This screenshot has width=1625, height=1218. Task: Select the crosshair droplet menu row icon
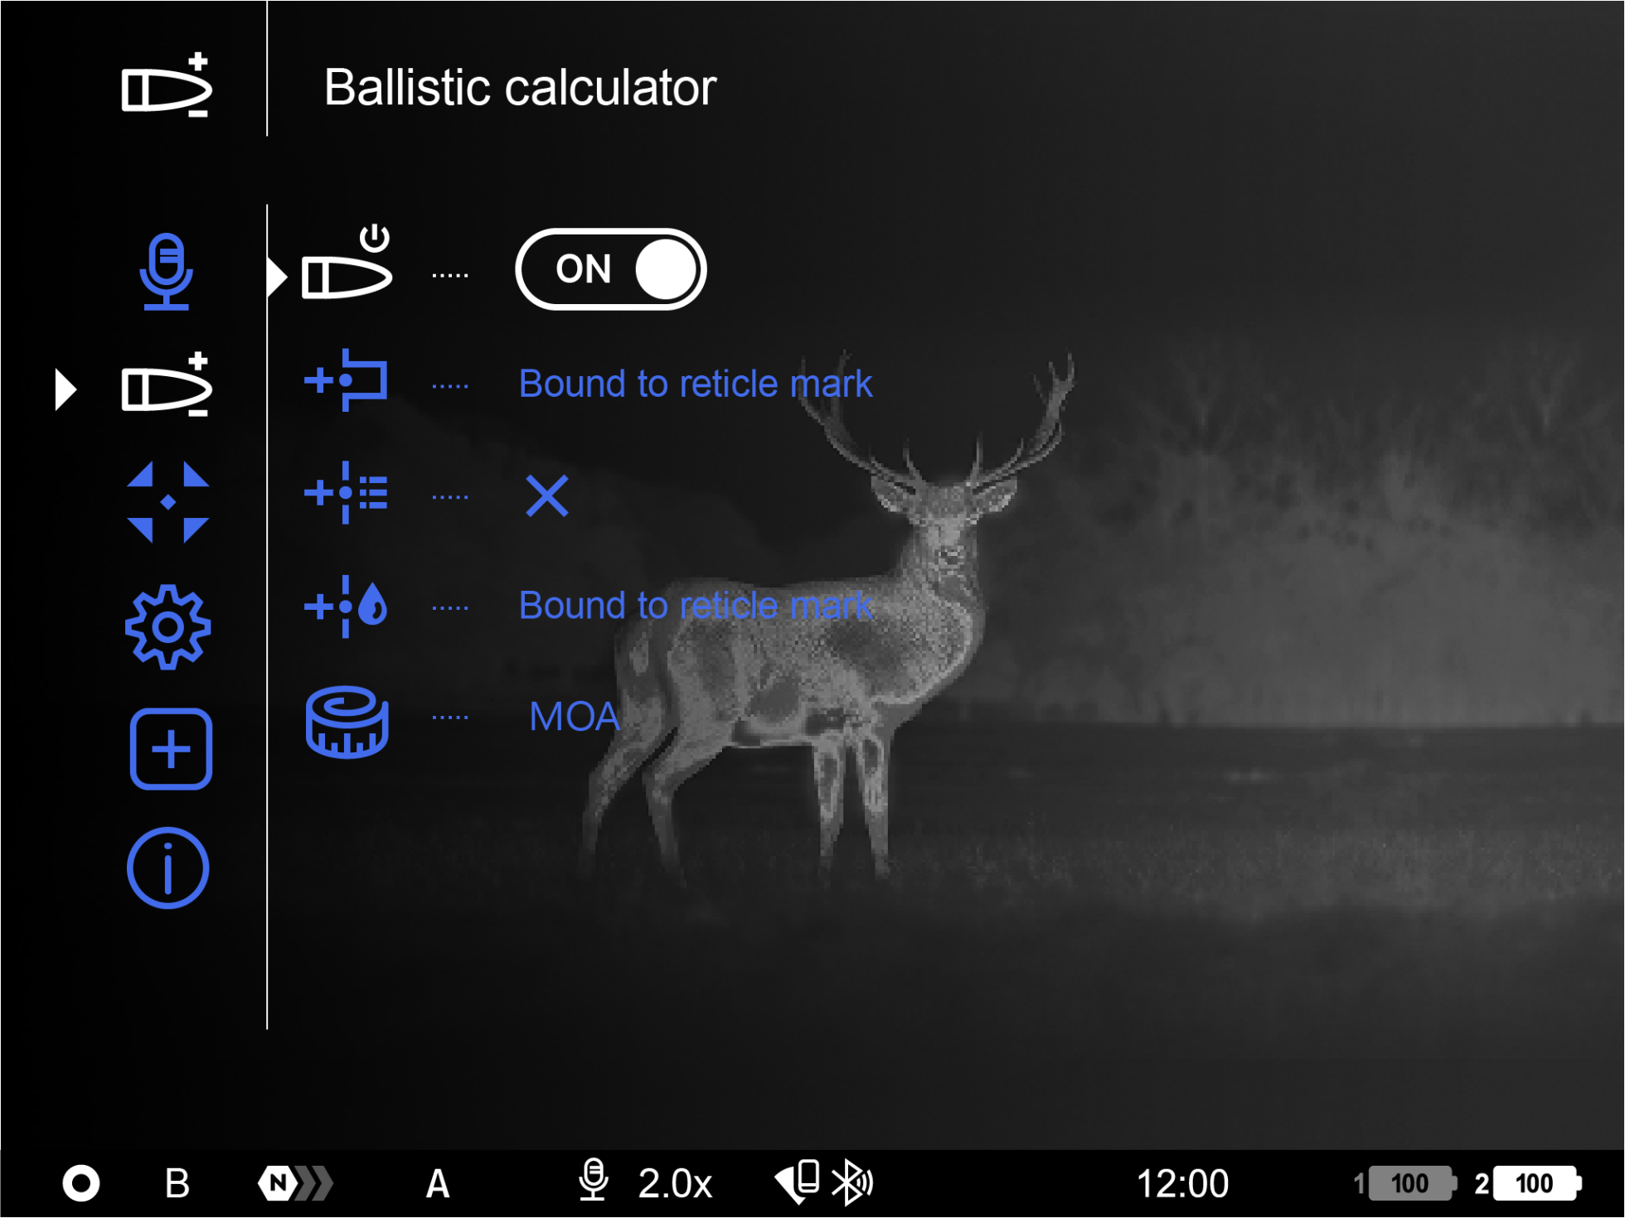point(347,606)
